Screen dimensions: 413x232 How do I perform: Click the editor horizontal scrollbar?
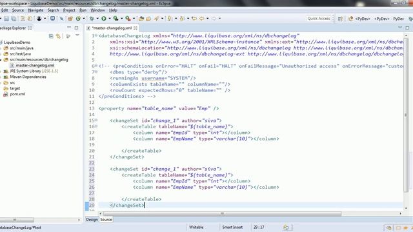222,213
